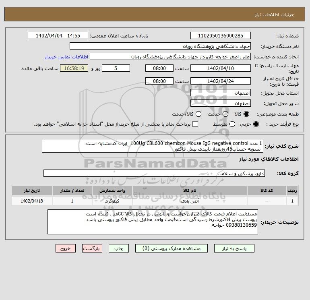The width and height of the screenshot is (310, 300).
Task: Click the remaining time 16:58:19 field
Action: tap(74, 68)
